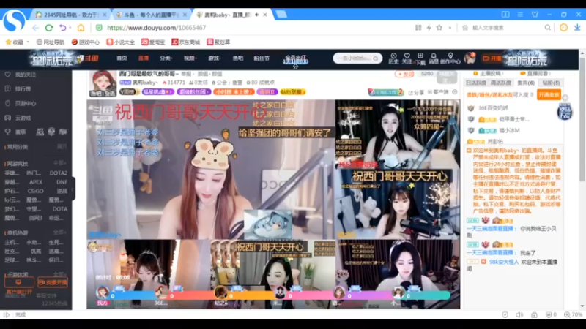This screenshot has height=329, width=586.
Task: Expand the 视频 navigation dropdown
Action: pyautogui.click(x=190, y=58)
